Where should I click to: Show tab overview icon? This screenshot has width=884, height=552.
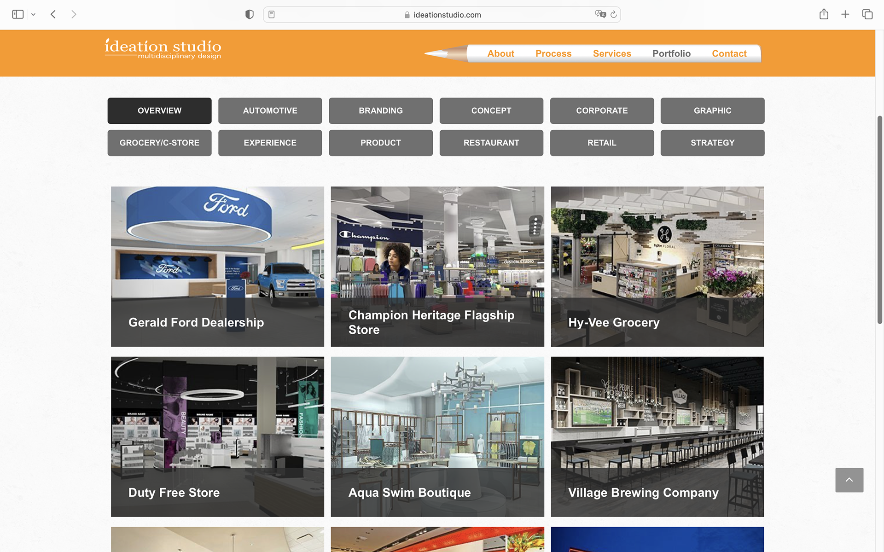coord(867,14)
